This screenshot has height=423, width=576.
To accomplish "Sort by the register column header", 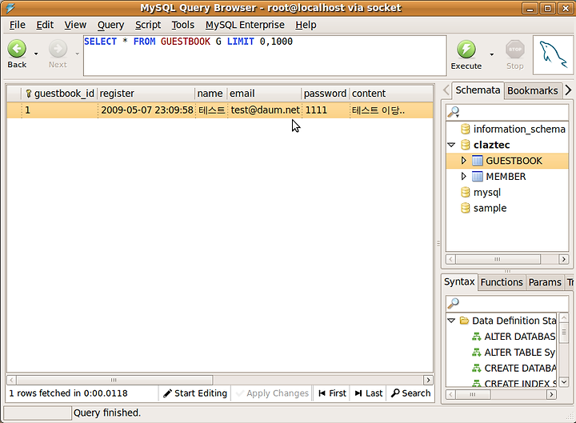I will click(146, 94).
